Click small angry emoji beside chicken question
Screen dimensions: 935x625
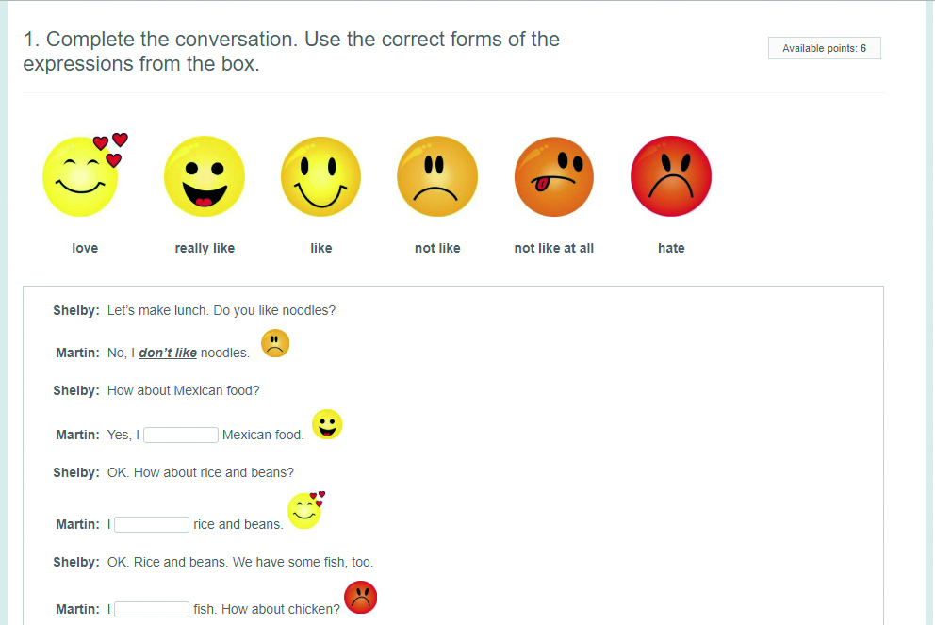361,597
